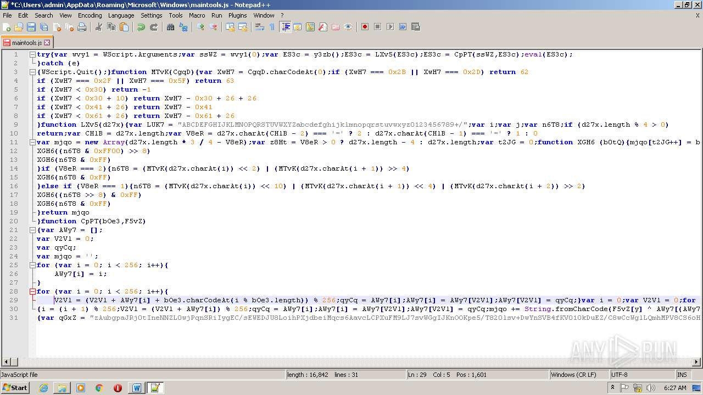Screen dimensions: 703x395
Task: Click the Windows Start button
Action: pyautogui.click(x=15, y=388)
